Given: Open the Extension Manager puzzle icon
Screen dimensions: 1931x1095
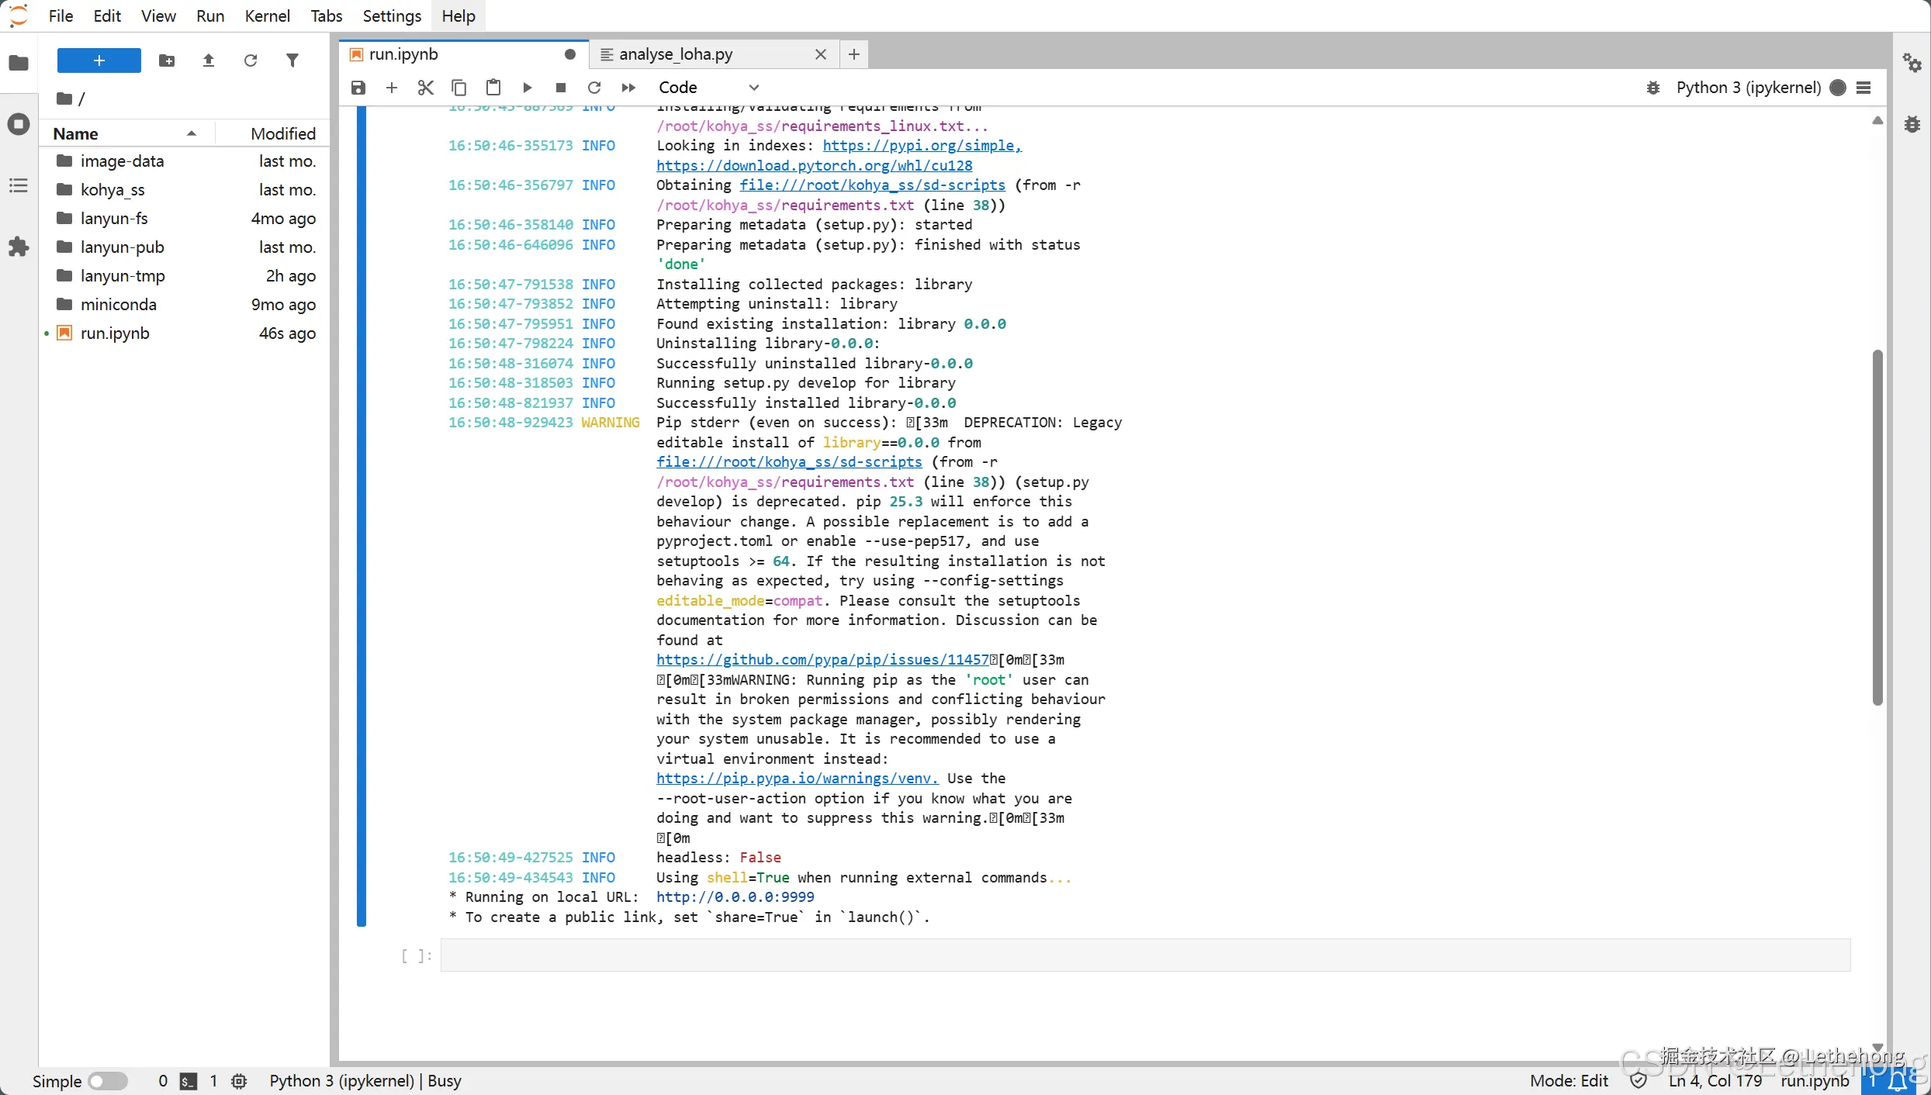Looking at the screenshot, I should [x=19, y=247].
